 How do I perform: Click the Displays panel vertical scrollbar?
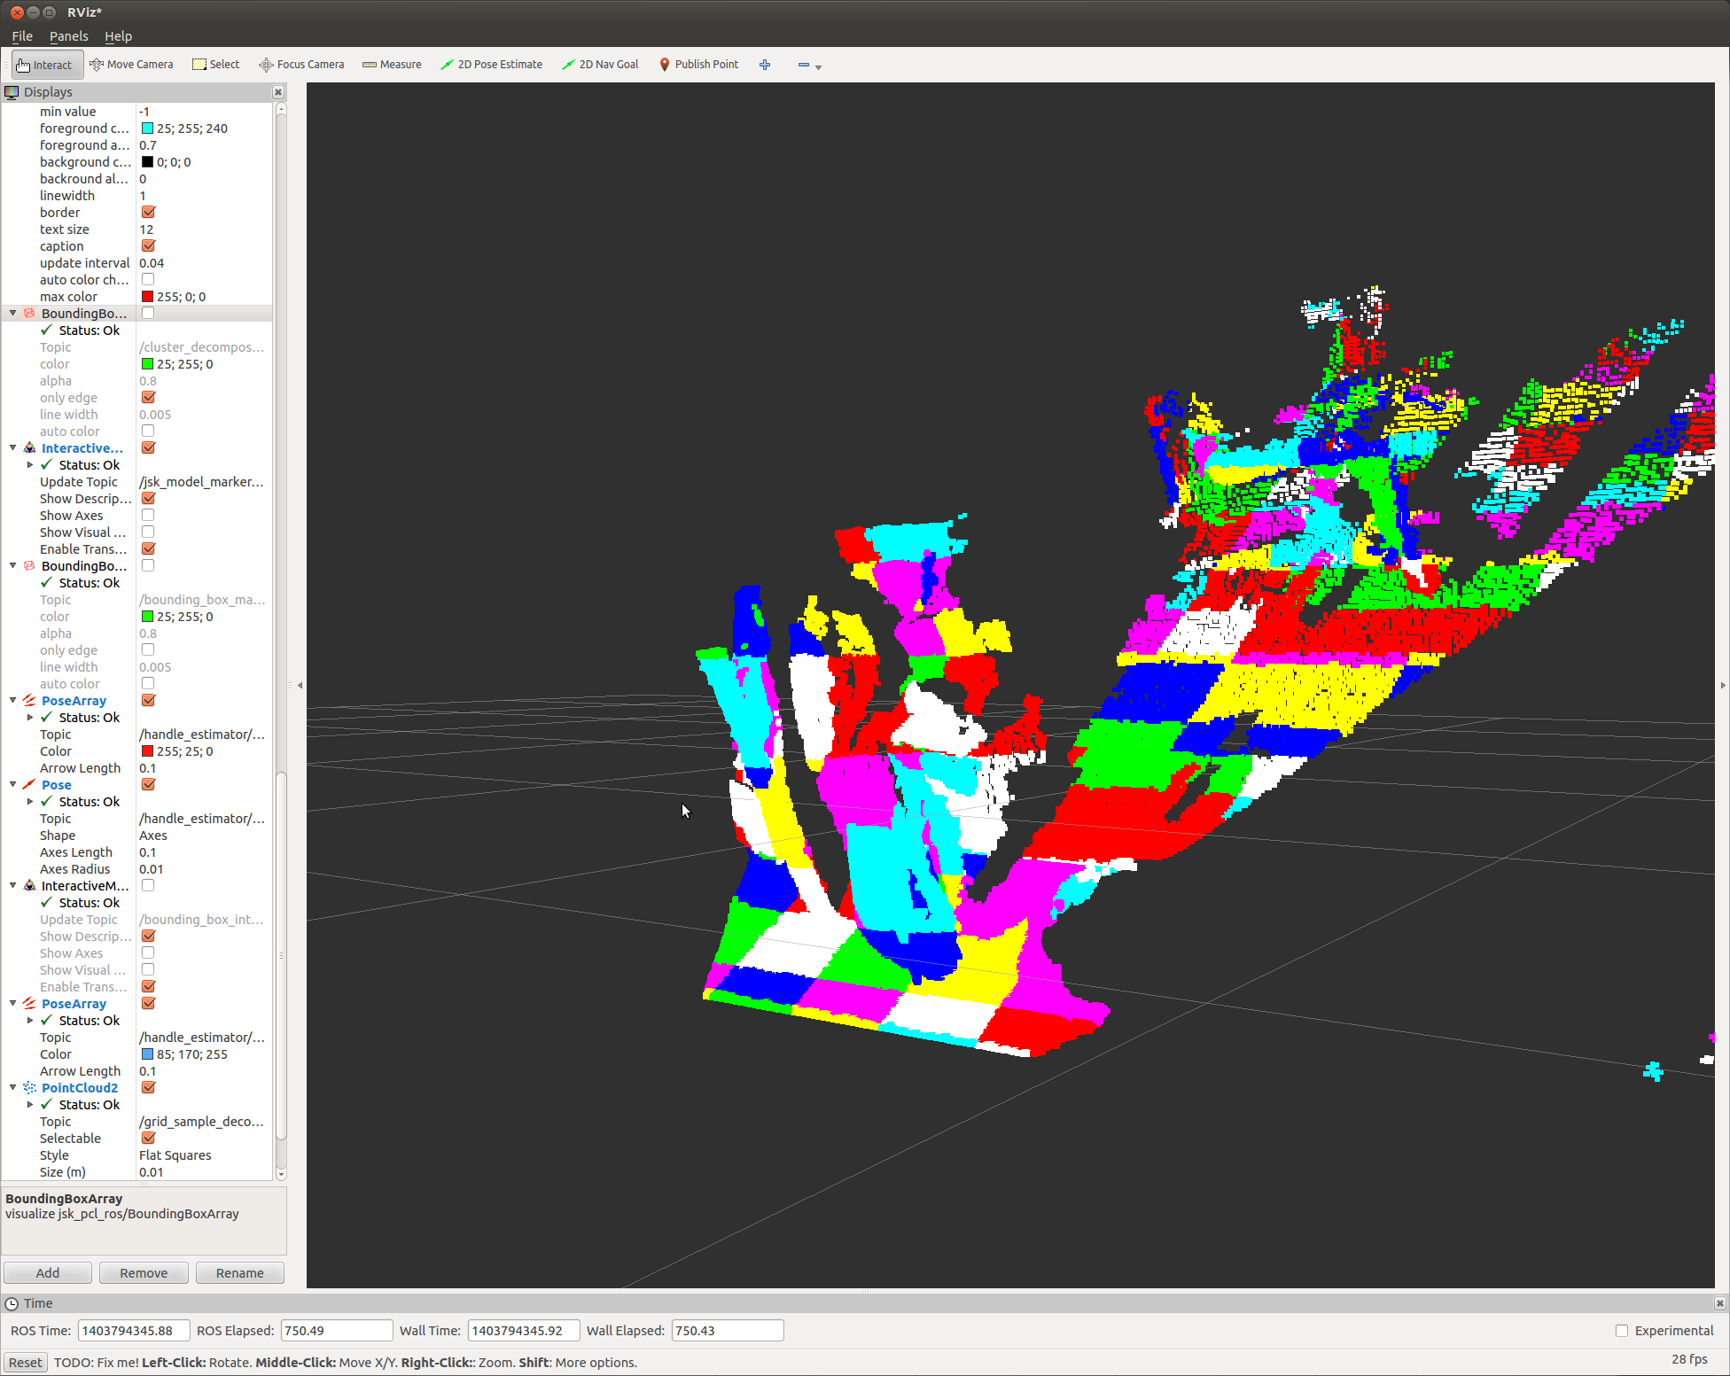coord(281,957)
